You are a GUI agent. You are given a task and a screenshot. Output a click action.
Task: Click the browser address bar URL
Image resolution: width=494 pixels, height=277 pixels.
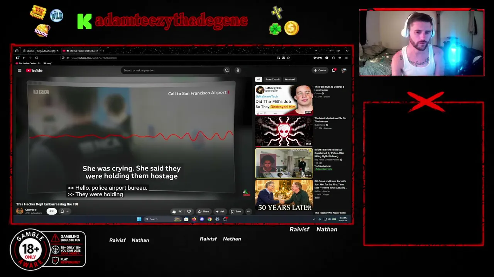pyautogui.click(x=94, y=58)
